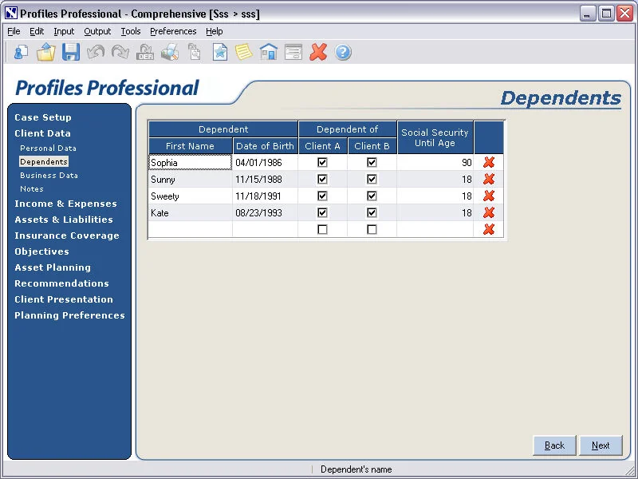Go to Income & Expenses section
Image resolution: width=638 pixels, height=479 pixels.
[x=65, y=204]
